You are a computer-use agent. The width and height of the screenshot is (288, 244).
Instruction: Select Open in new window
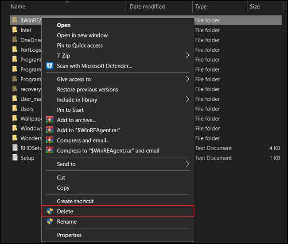point(82,35)
